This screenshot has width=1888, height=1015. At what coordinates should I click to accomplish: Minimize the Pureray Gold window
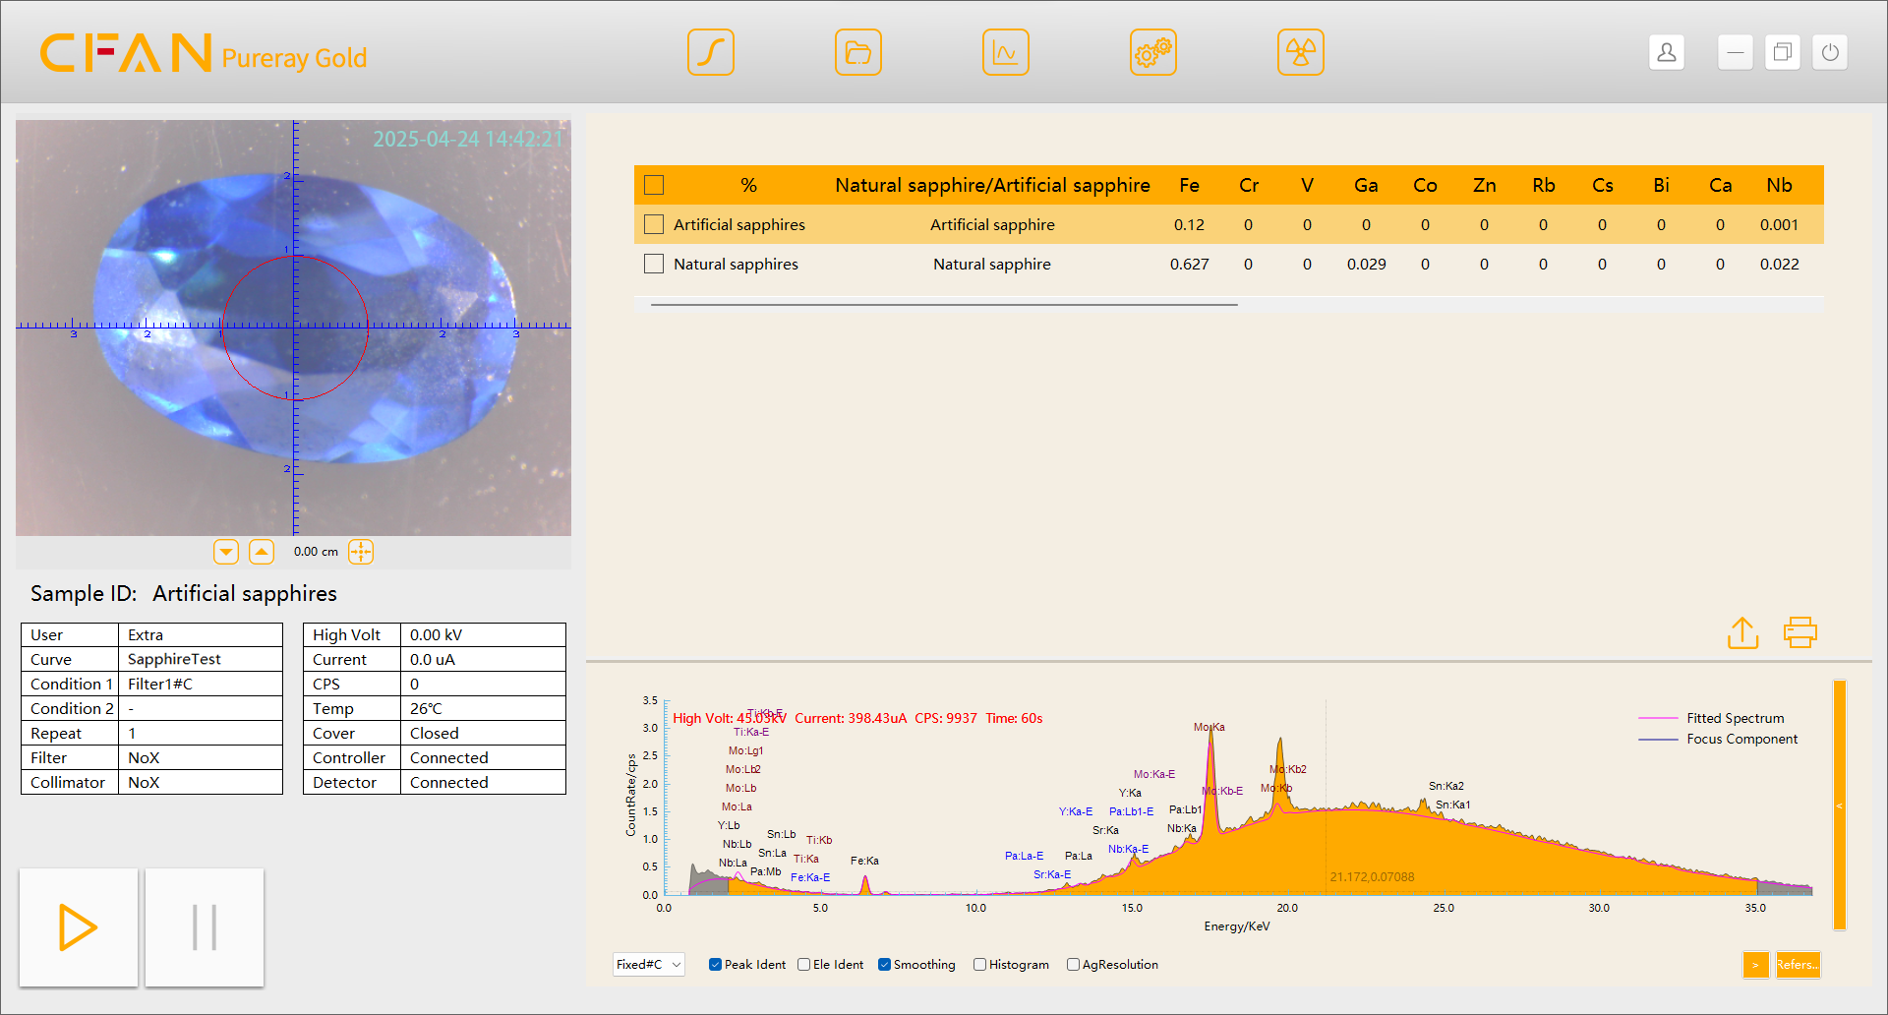tap(1736, 52)
